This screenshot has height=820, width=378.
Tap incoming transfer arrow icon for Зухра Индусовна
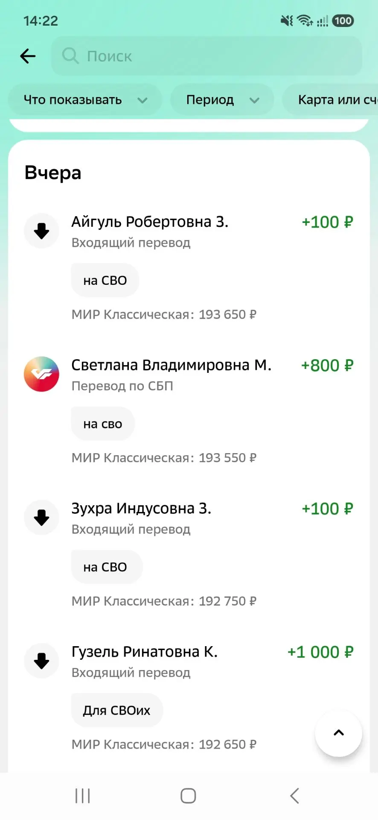tap(41, 518)
